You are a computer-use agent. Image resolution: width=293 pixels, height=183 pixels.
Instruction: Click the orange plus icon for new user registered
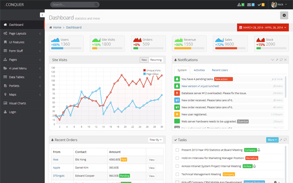[x=177, y=114]
